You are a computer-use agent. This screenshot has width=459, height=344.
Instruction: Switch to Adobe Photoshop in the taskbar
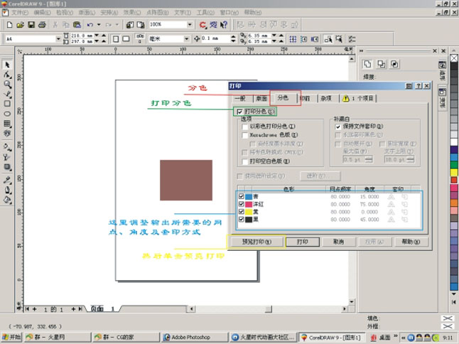[x=195, y=338]
